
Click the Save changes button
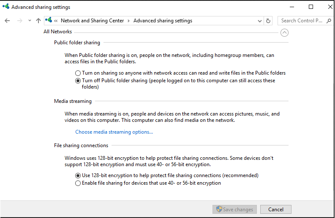pos(234,210)
